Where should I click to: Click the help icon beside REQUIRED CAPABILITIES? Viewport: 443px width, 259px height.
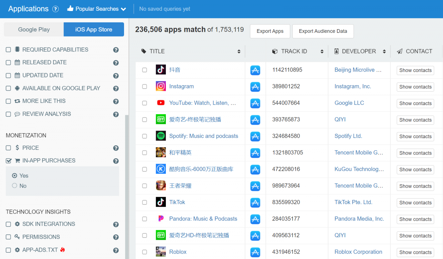[x=116, y=50]
